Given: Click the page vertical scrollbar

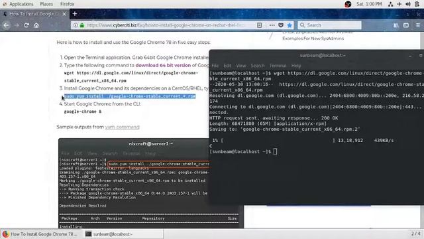Looking at the screenshot, I should pyautogui.click(x=422, y=130).
